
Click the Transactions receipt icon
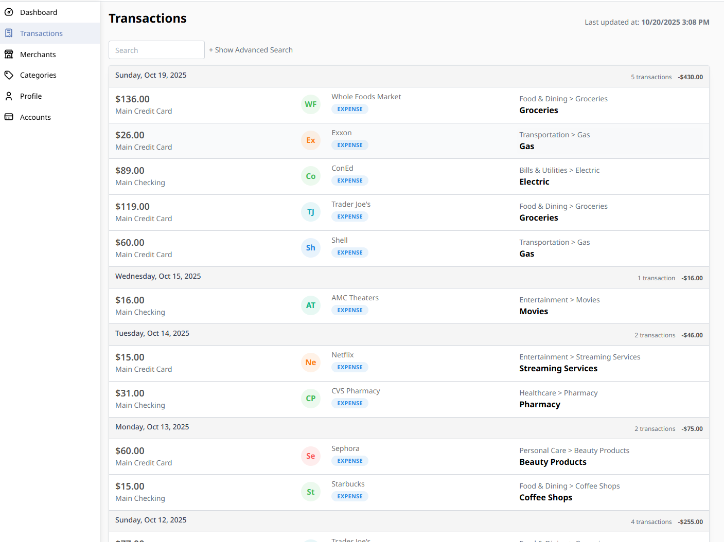pyautogui.click(x=9, y=33)
